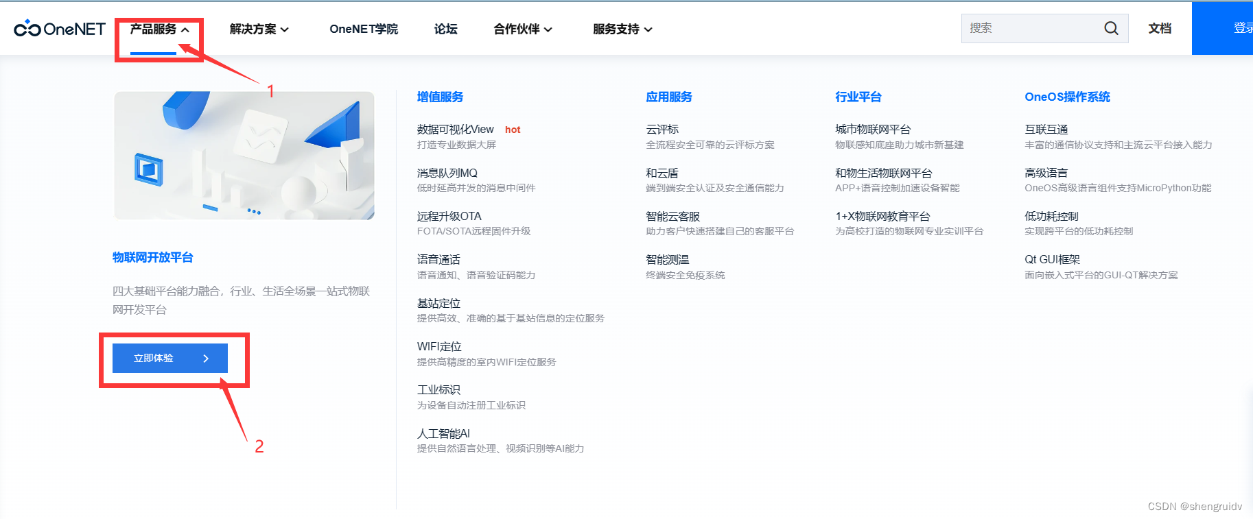Open 智能云客服 application service
Image resolution: width=1253 pixels, height=519 pixels.
(673, 216)
